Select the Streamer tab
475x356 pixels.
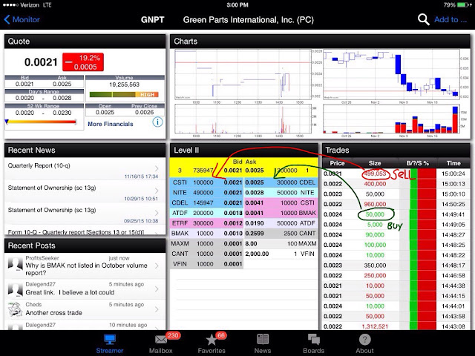(109, 344)
